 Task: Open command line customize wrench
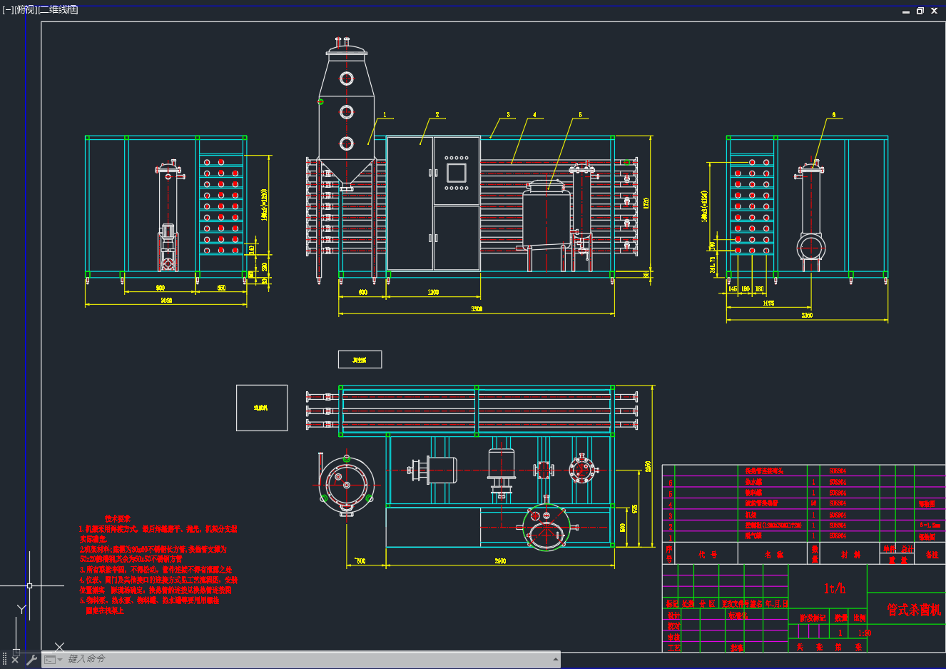31,659
